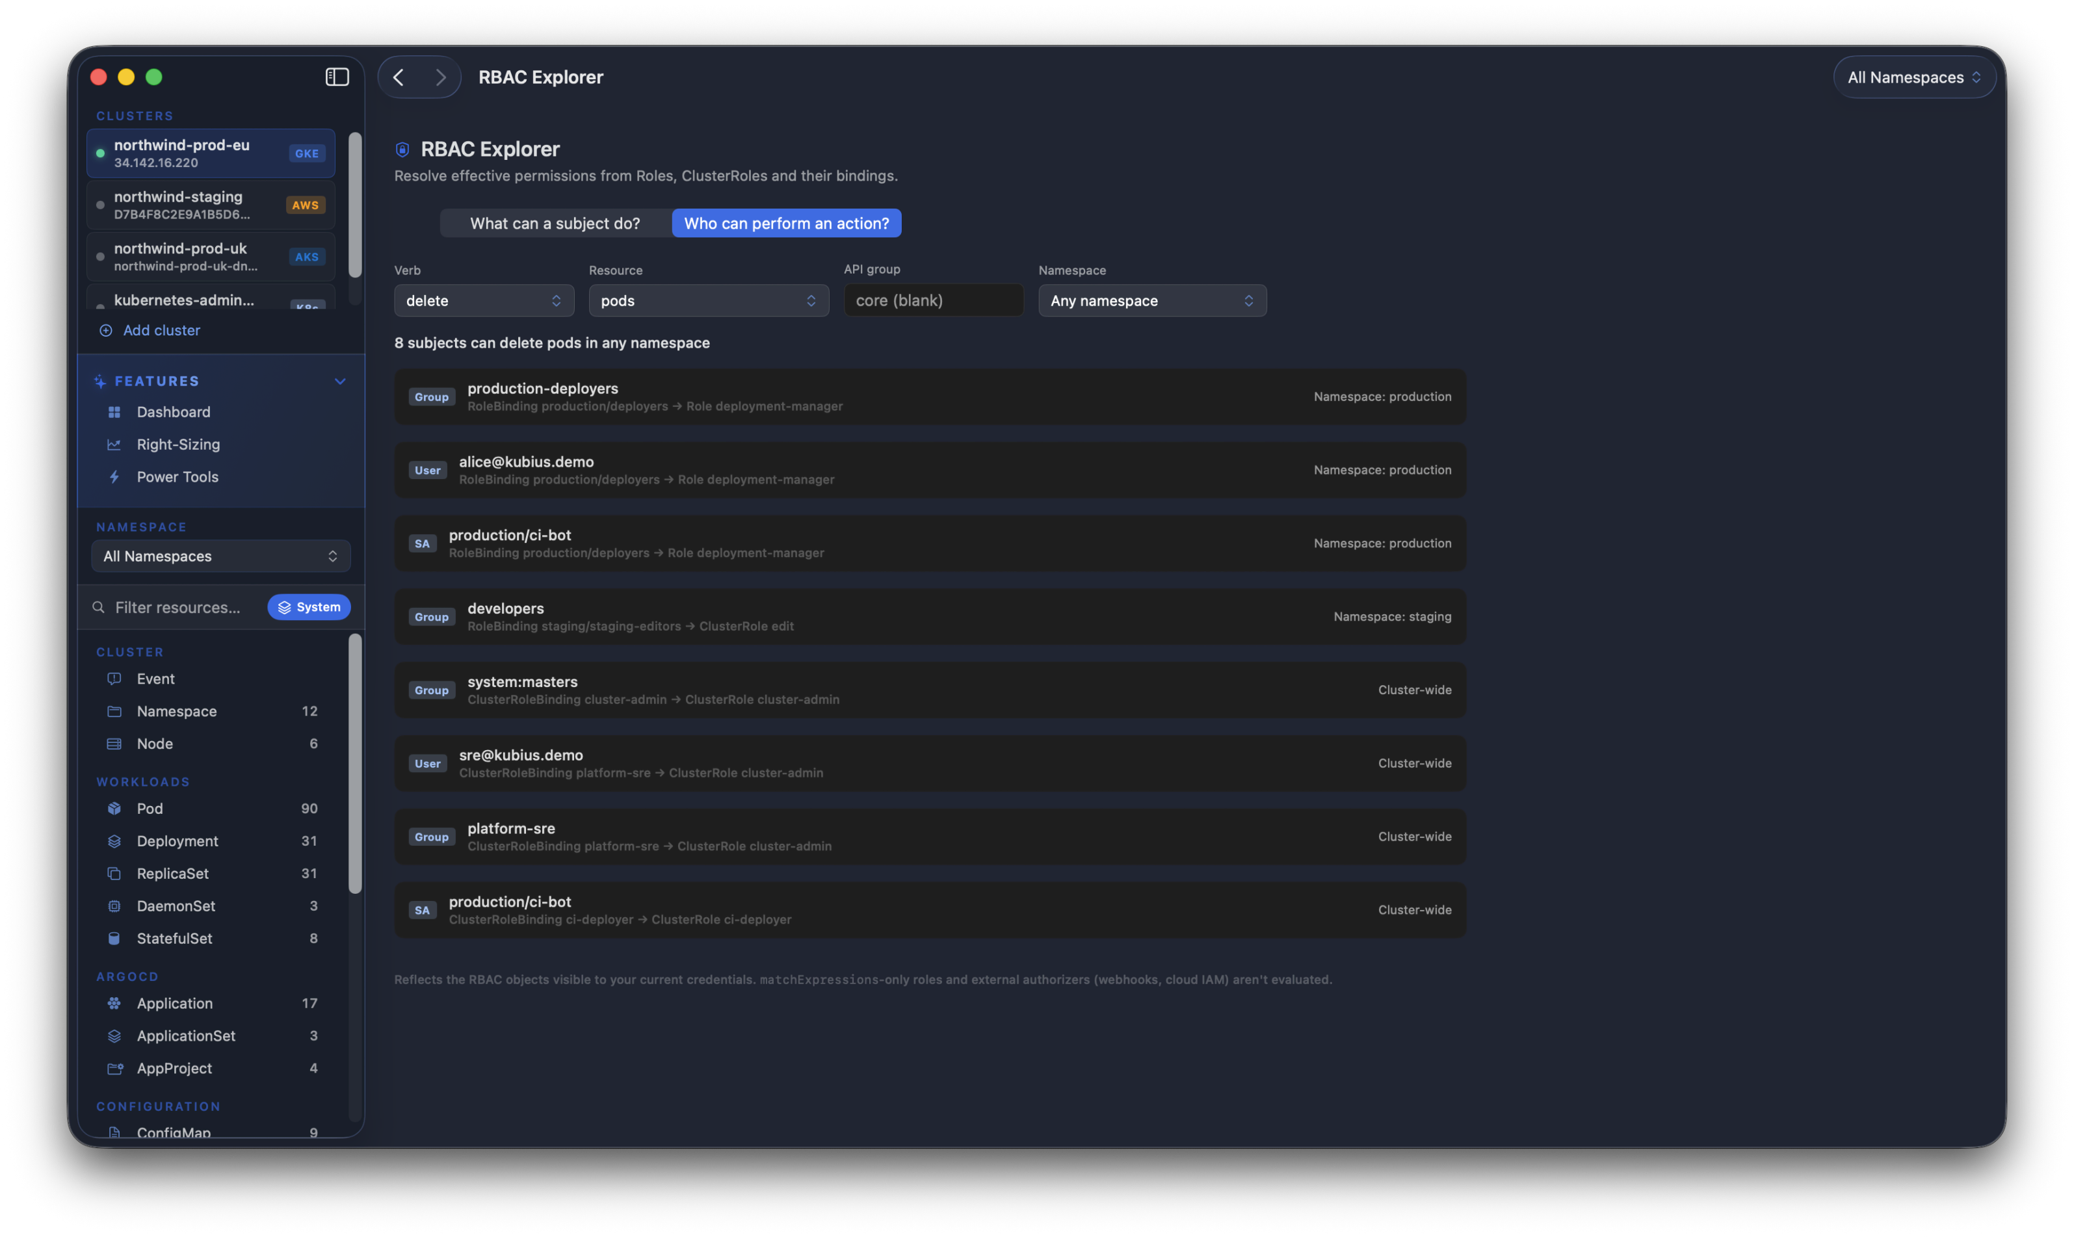Click the Deployment layers icon

click(114, 841)
